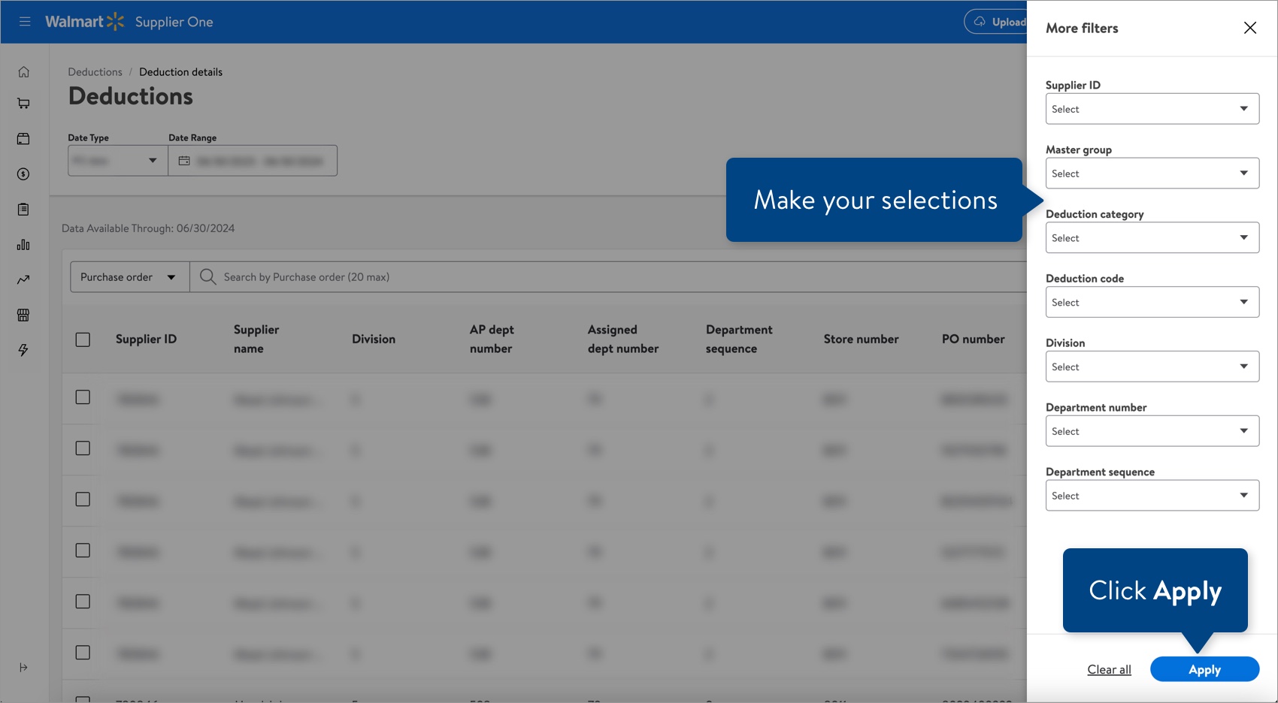Viewport: 1278px width, 703px height.
Task: Open the hamburger menu next to Walmart logo
Action: 24,21
